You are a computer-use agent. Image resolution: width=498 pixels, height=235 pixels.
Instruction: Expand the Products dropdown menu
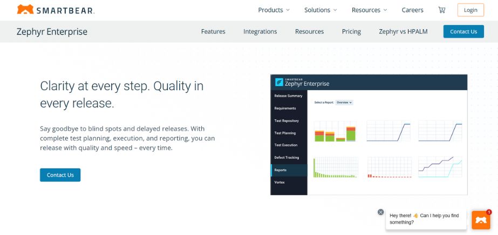click(x=274, y=10)
